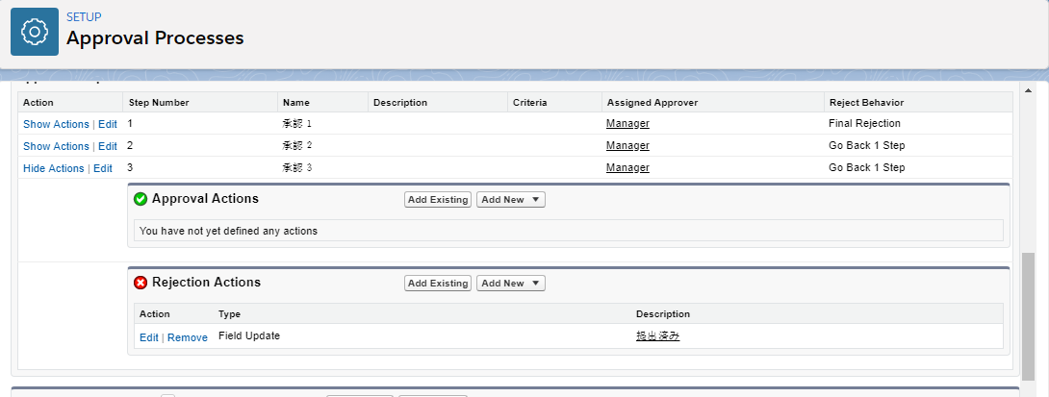The width and height of the screenshot is (1049, 397).
Task: Click the green Approval Actions checkmark icon
Action: click(141, 199)
